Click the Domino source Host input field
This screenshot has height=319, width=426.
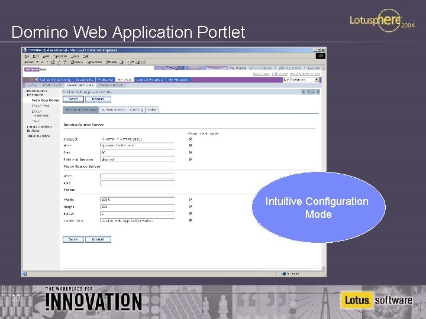tap(137, 145)
